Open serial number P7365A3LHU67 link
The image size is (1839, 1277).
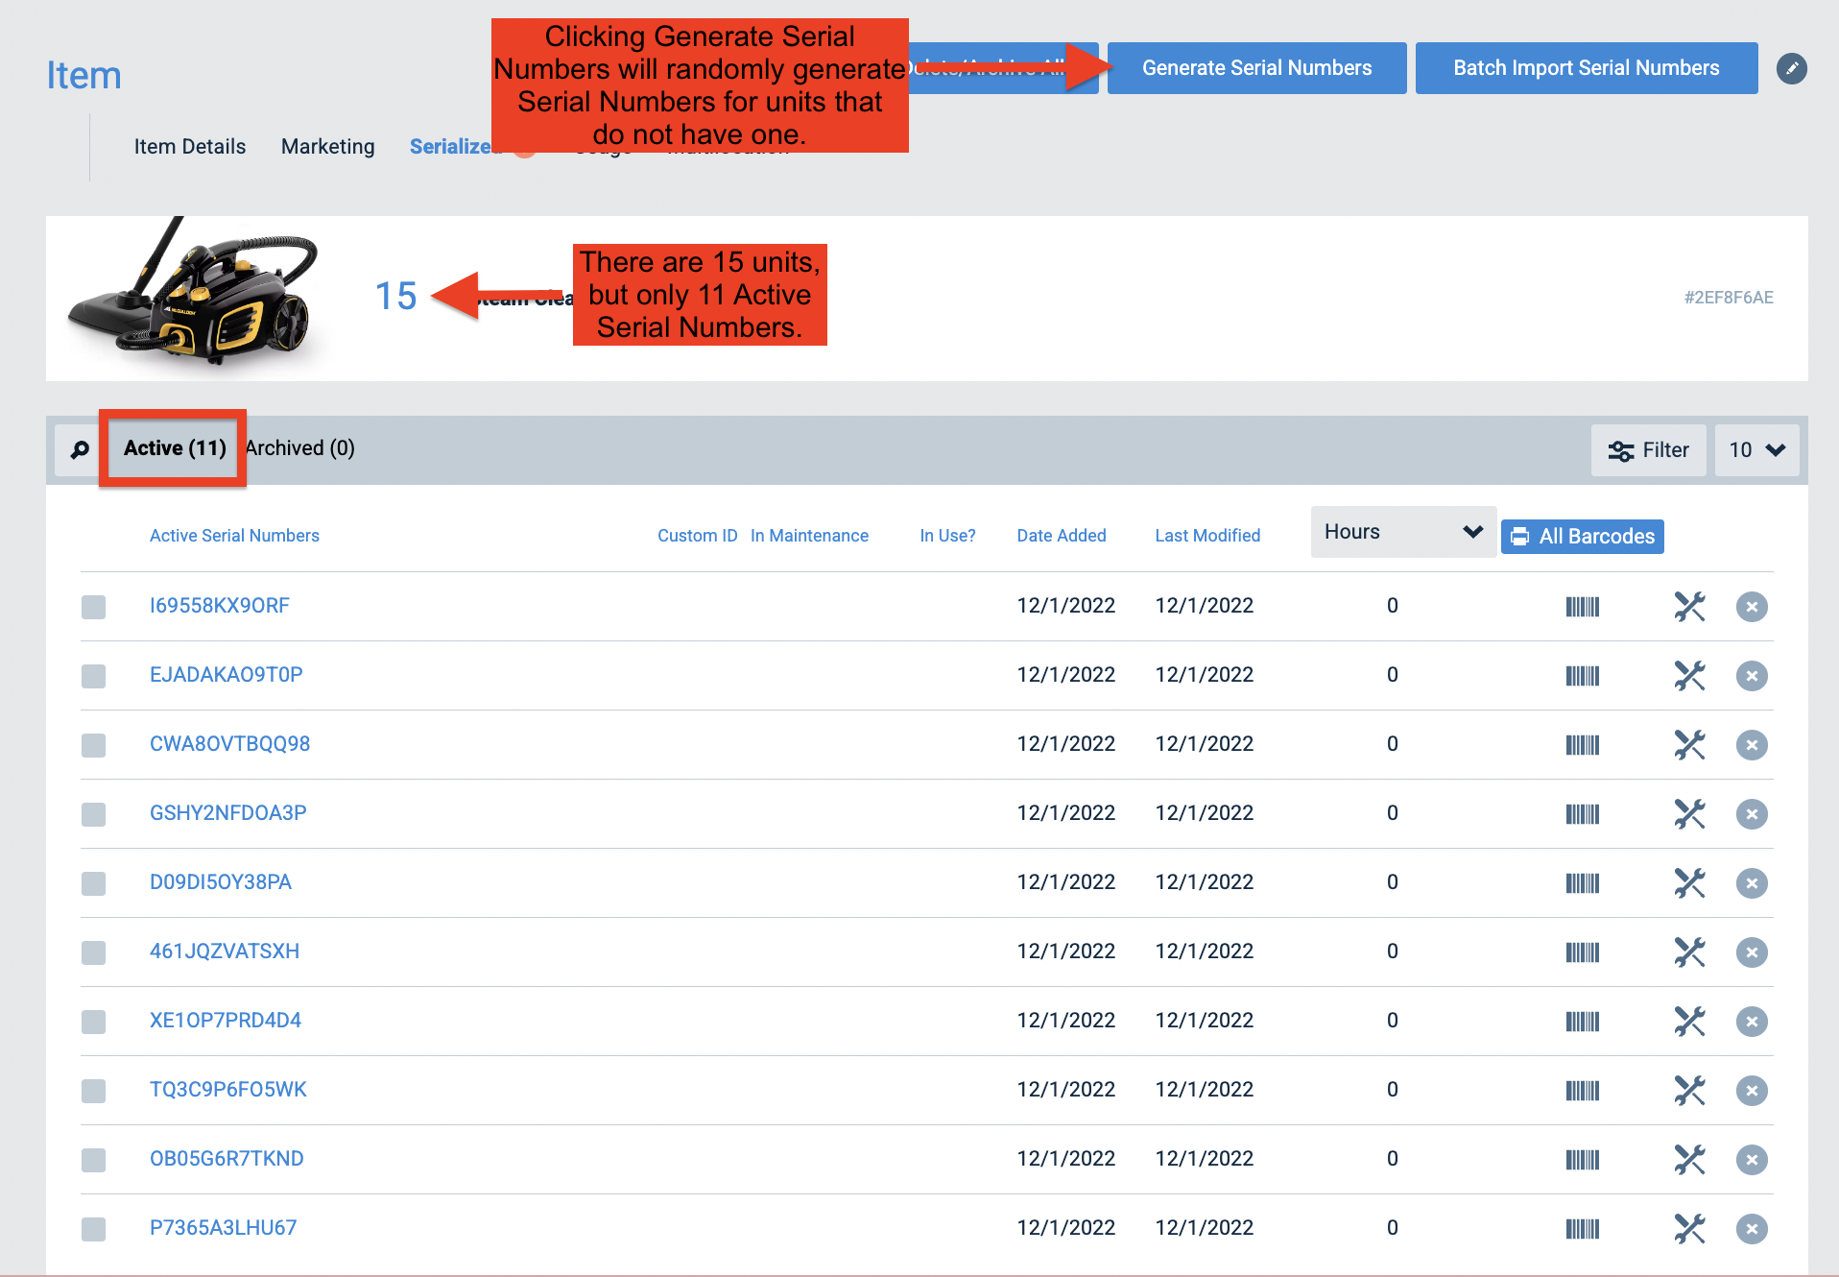click(x=223, y=1228)
